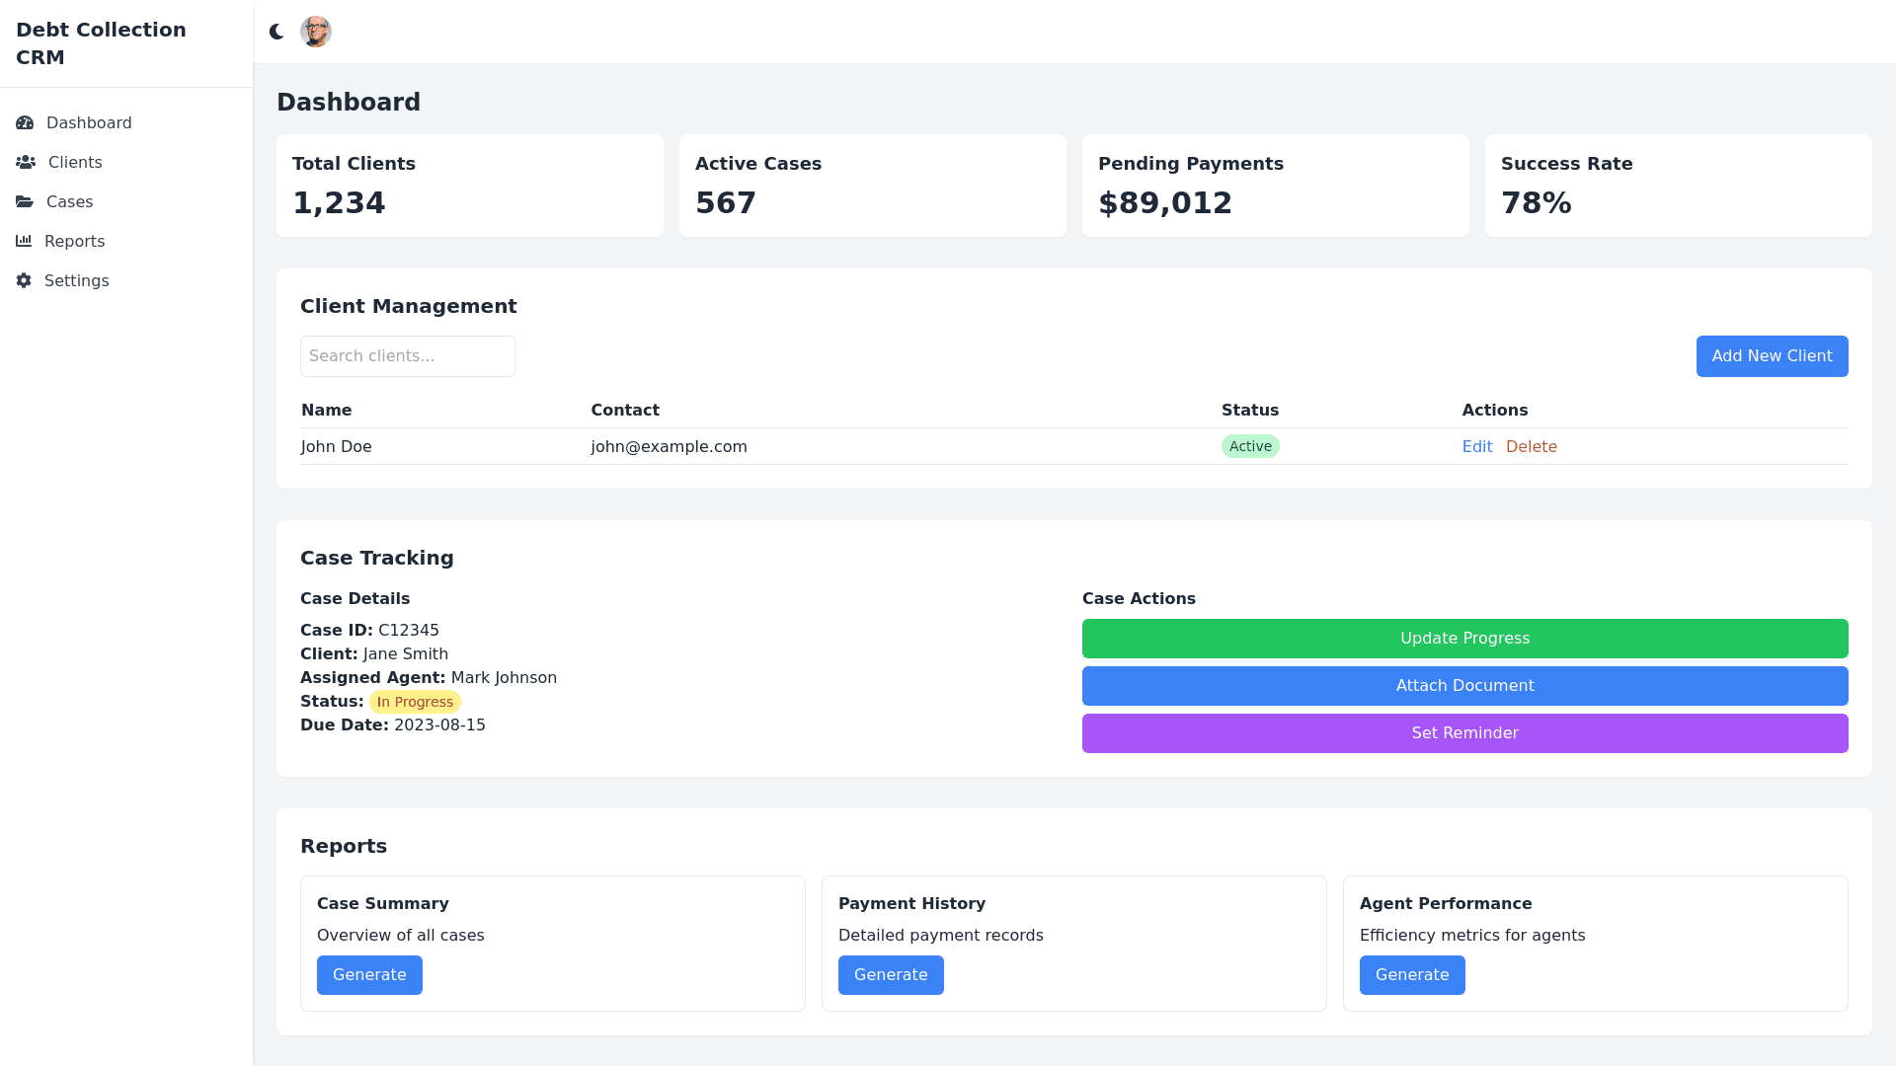Go to the Settings menu item
The height and width of the screenshot is (1066, 1896).
[x=76, y=280]
